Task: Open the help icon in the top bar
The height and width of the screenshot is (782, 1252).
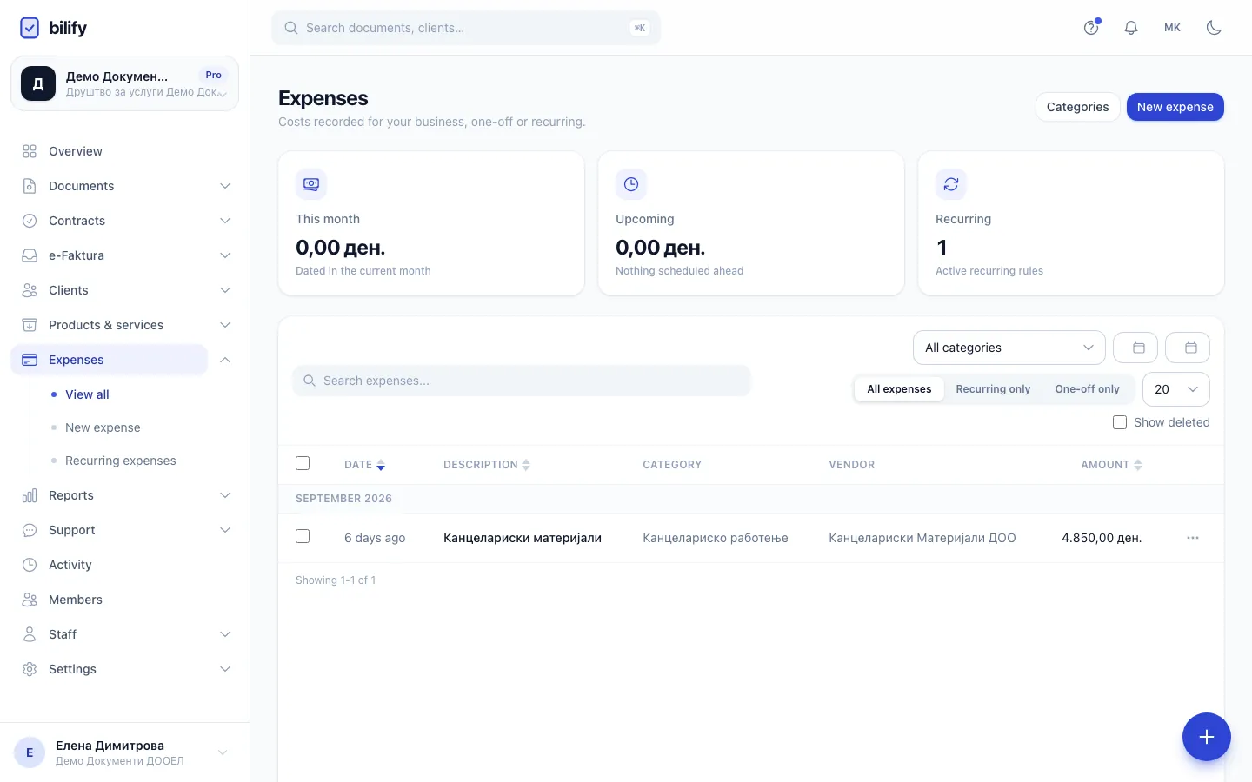Action: click(1091, 28)
